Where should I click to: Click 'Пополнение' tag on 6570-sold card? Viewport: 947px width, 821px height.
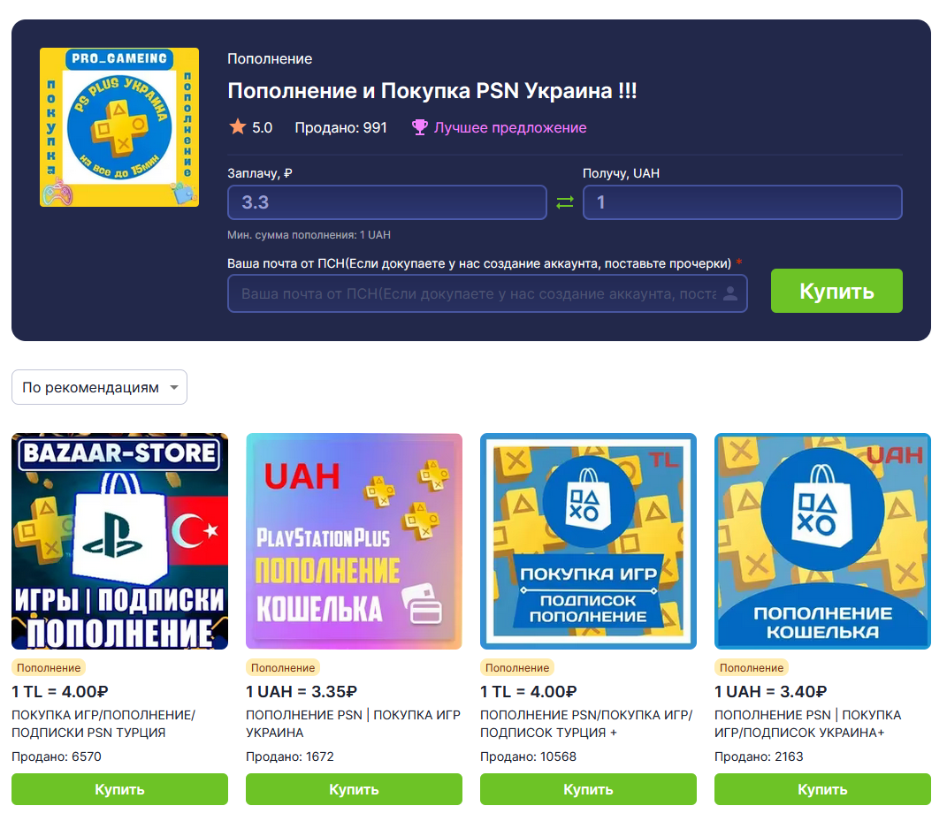49,667
